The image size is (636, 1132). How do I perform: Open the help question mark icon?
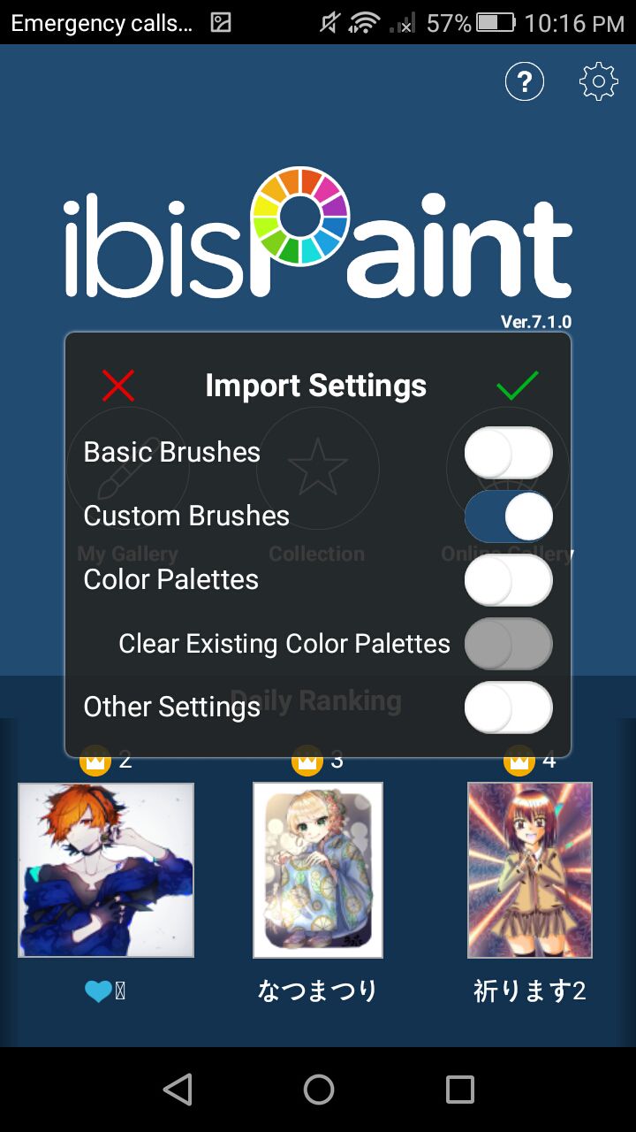tap(524, 82)
